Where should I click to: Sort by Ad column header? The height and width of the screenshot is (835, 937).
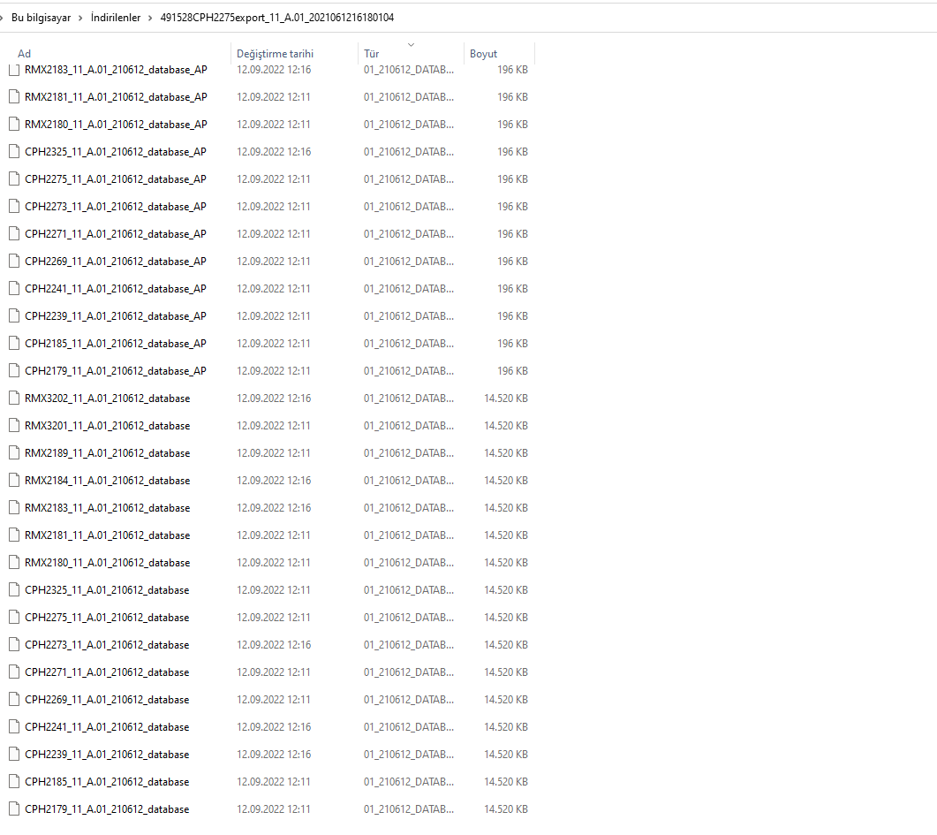pos(25,54)
